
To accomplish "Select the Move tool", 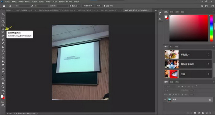I will click(2, 14).
